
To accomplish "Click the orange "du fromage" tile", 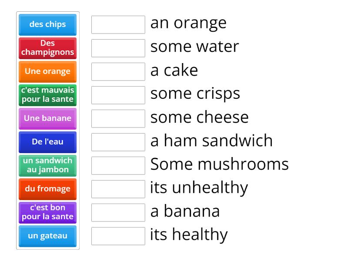I will [x=47, y=189].
